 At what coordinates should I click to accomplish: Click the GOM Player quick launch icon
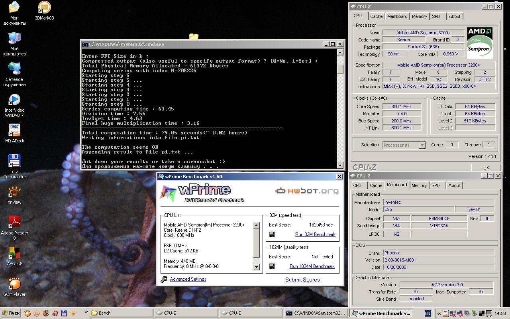(27, 313)
